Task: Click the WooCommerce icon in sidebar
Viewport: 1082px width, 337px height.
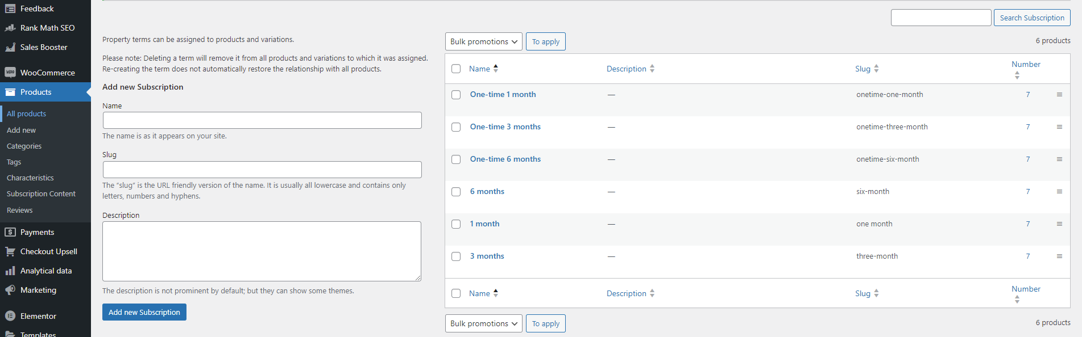Action: [x=10, y=73]
